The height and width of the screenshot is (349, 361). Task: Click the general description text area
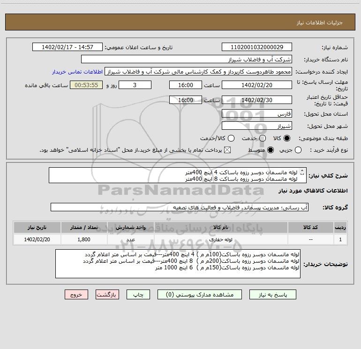[x=178, y=175]
